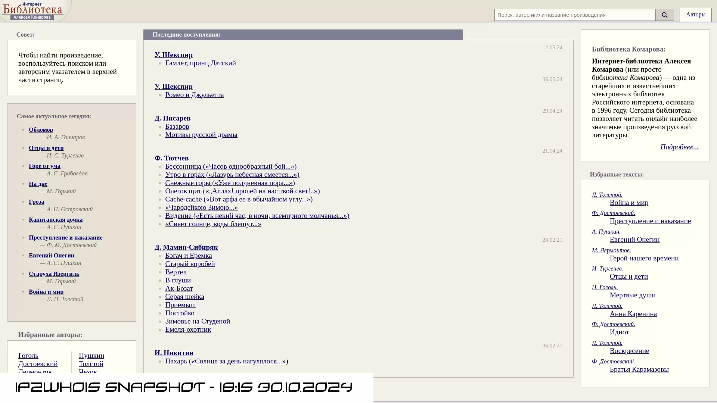Open Серая шейка
The width and height of the screenshot is (717, 403).
(x=185, y=297)
